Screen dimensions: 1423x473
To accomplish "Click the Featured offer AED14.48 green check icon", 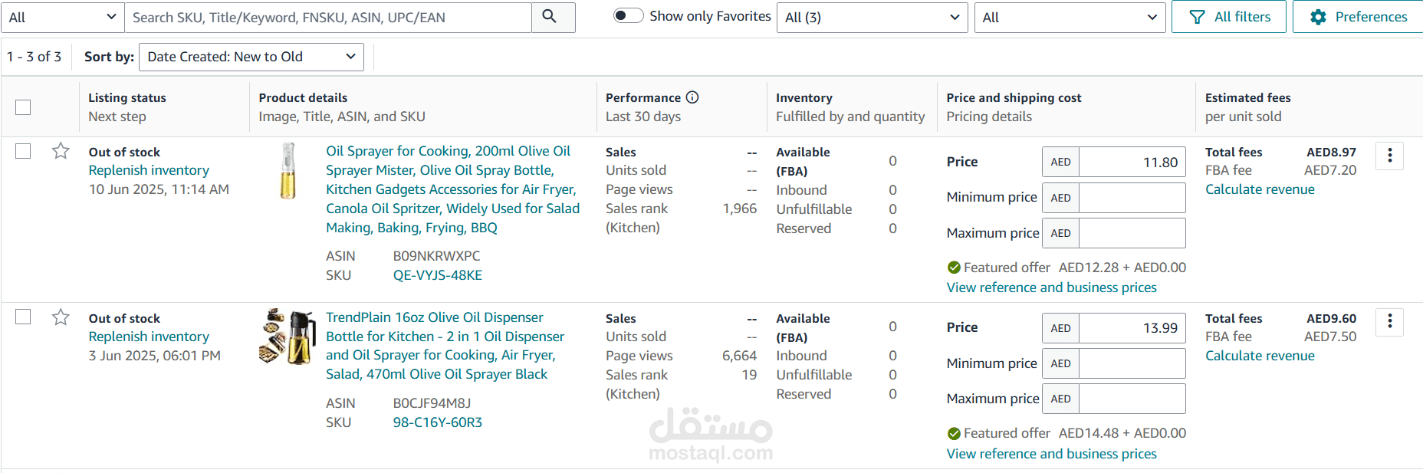I will (x=954, y=434).
